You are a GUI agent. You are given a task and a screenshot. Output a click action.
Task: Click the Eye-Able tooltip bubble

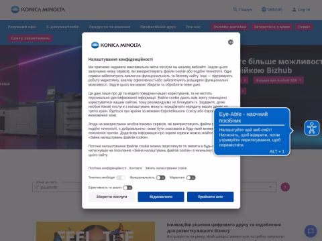(252, 132)
